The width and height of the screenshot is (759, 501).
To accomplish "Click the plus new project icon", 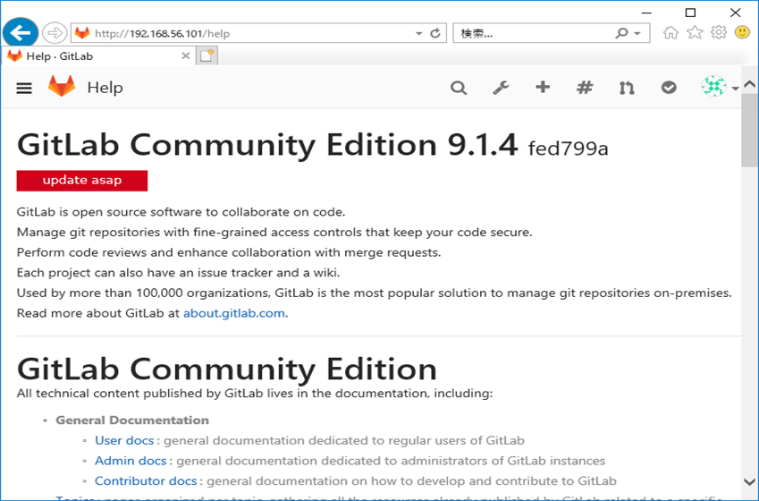I will [543, 87].
